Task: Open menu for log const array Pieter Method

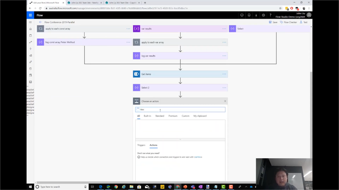Action: pos(128,42)
